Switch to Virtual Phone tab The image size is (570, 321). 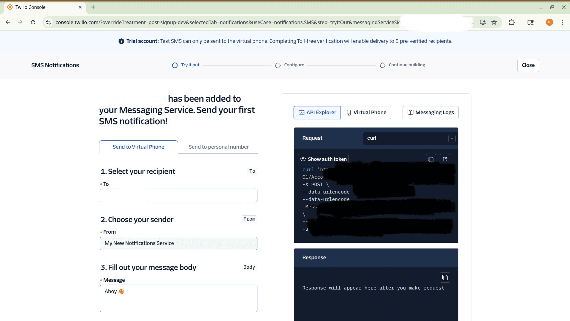pos(366,113)
